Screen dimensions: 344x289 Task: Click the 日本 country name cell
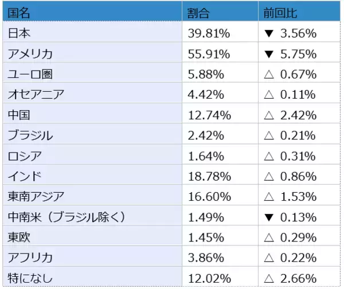[19, 34]
